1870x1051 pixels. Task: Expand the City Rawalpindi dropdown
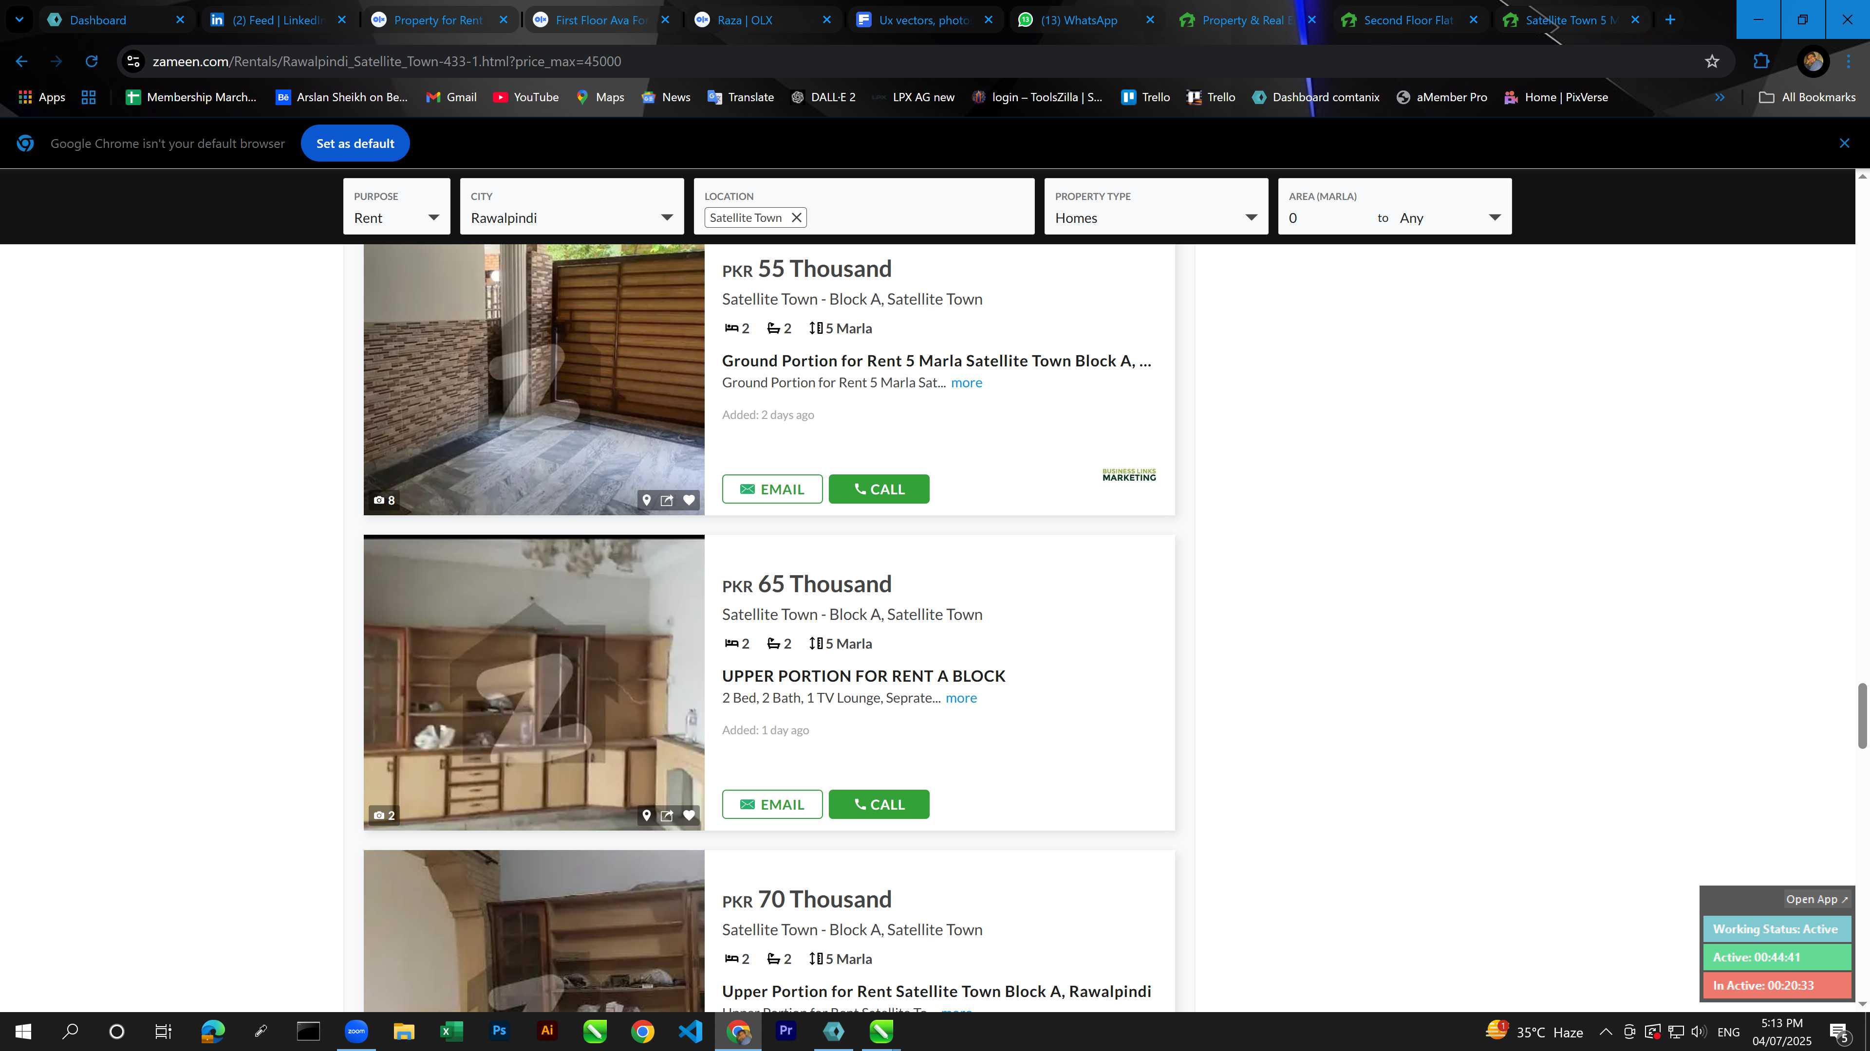pyautogui.click(x=572, y=207)
